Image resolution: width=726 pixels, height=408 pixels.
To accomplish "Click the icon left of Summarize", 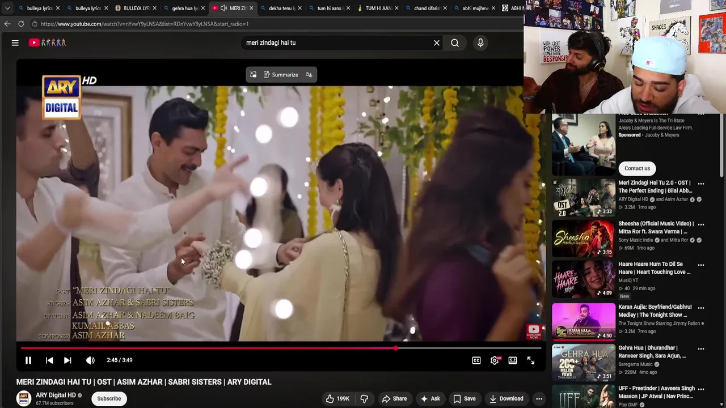I will [254, 75].
